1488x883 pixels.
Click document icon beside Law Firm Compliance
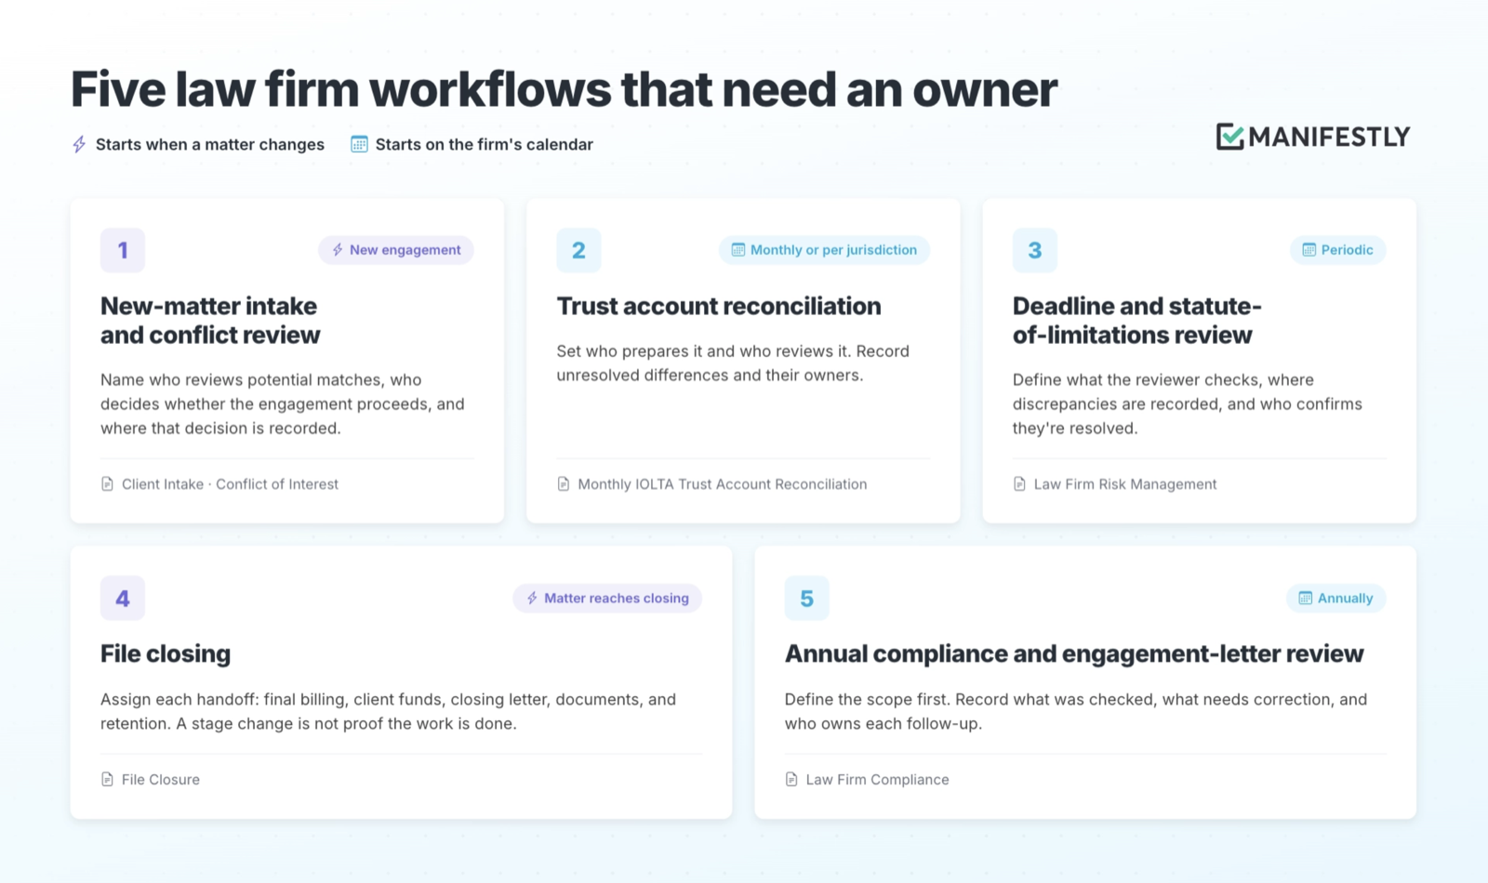(791, 780)
